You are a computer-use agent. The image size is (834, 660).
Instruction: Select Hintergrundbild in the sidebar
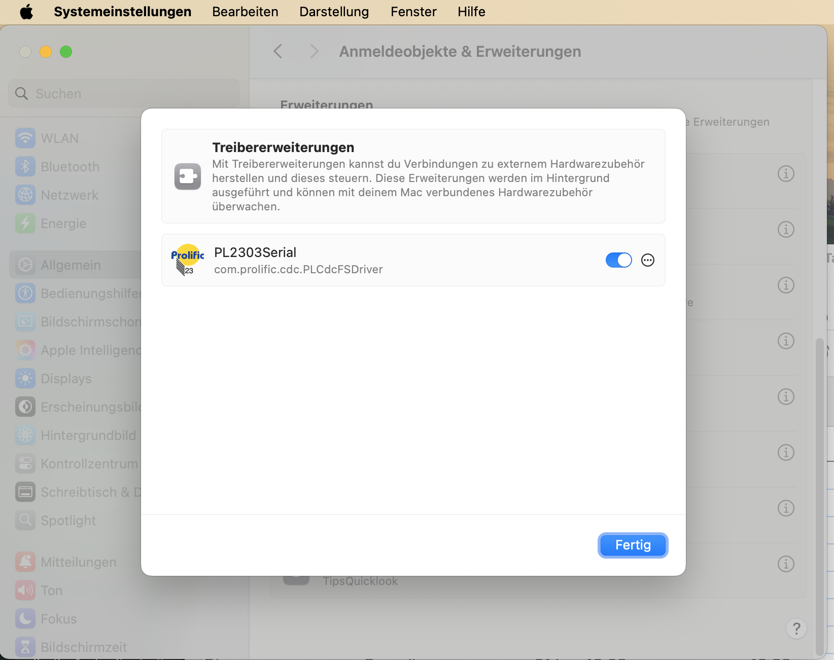[76, 435]
